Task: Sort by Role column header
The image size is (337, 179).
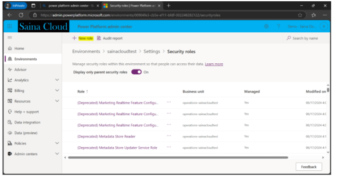Action: pyautogui.click(x=83, y=92)
